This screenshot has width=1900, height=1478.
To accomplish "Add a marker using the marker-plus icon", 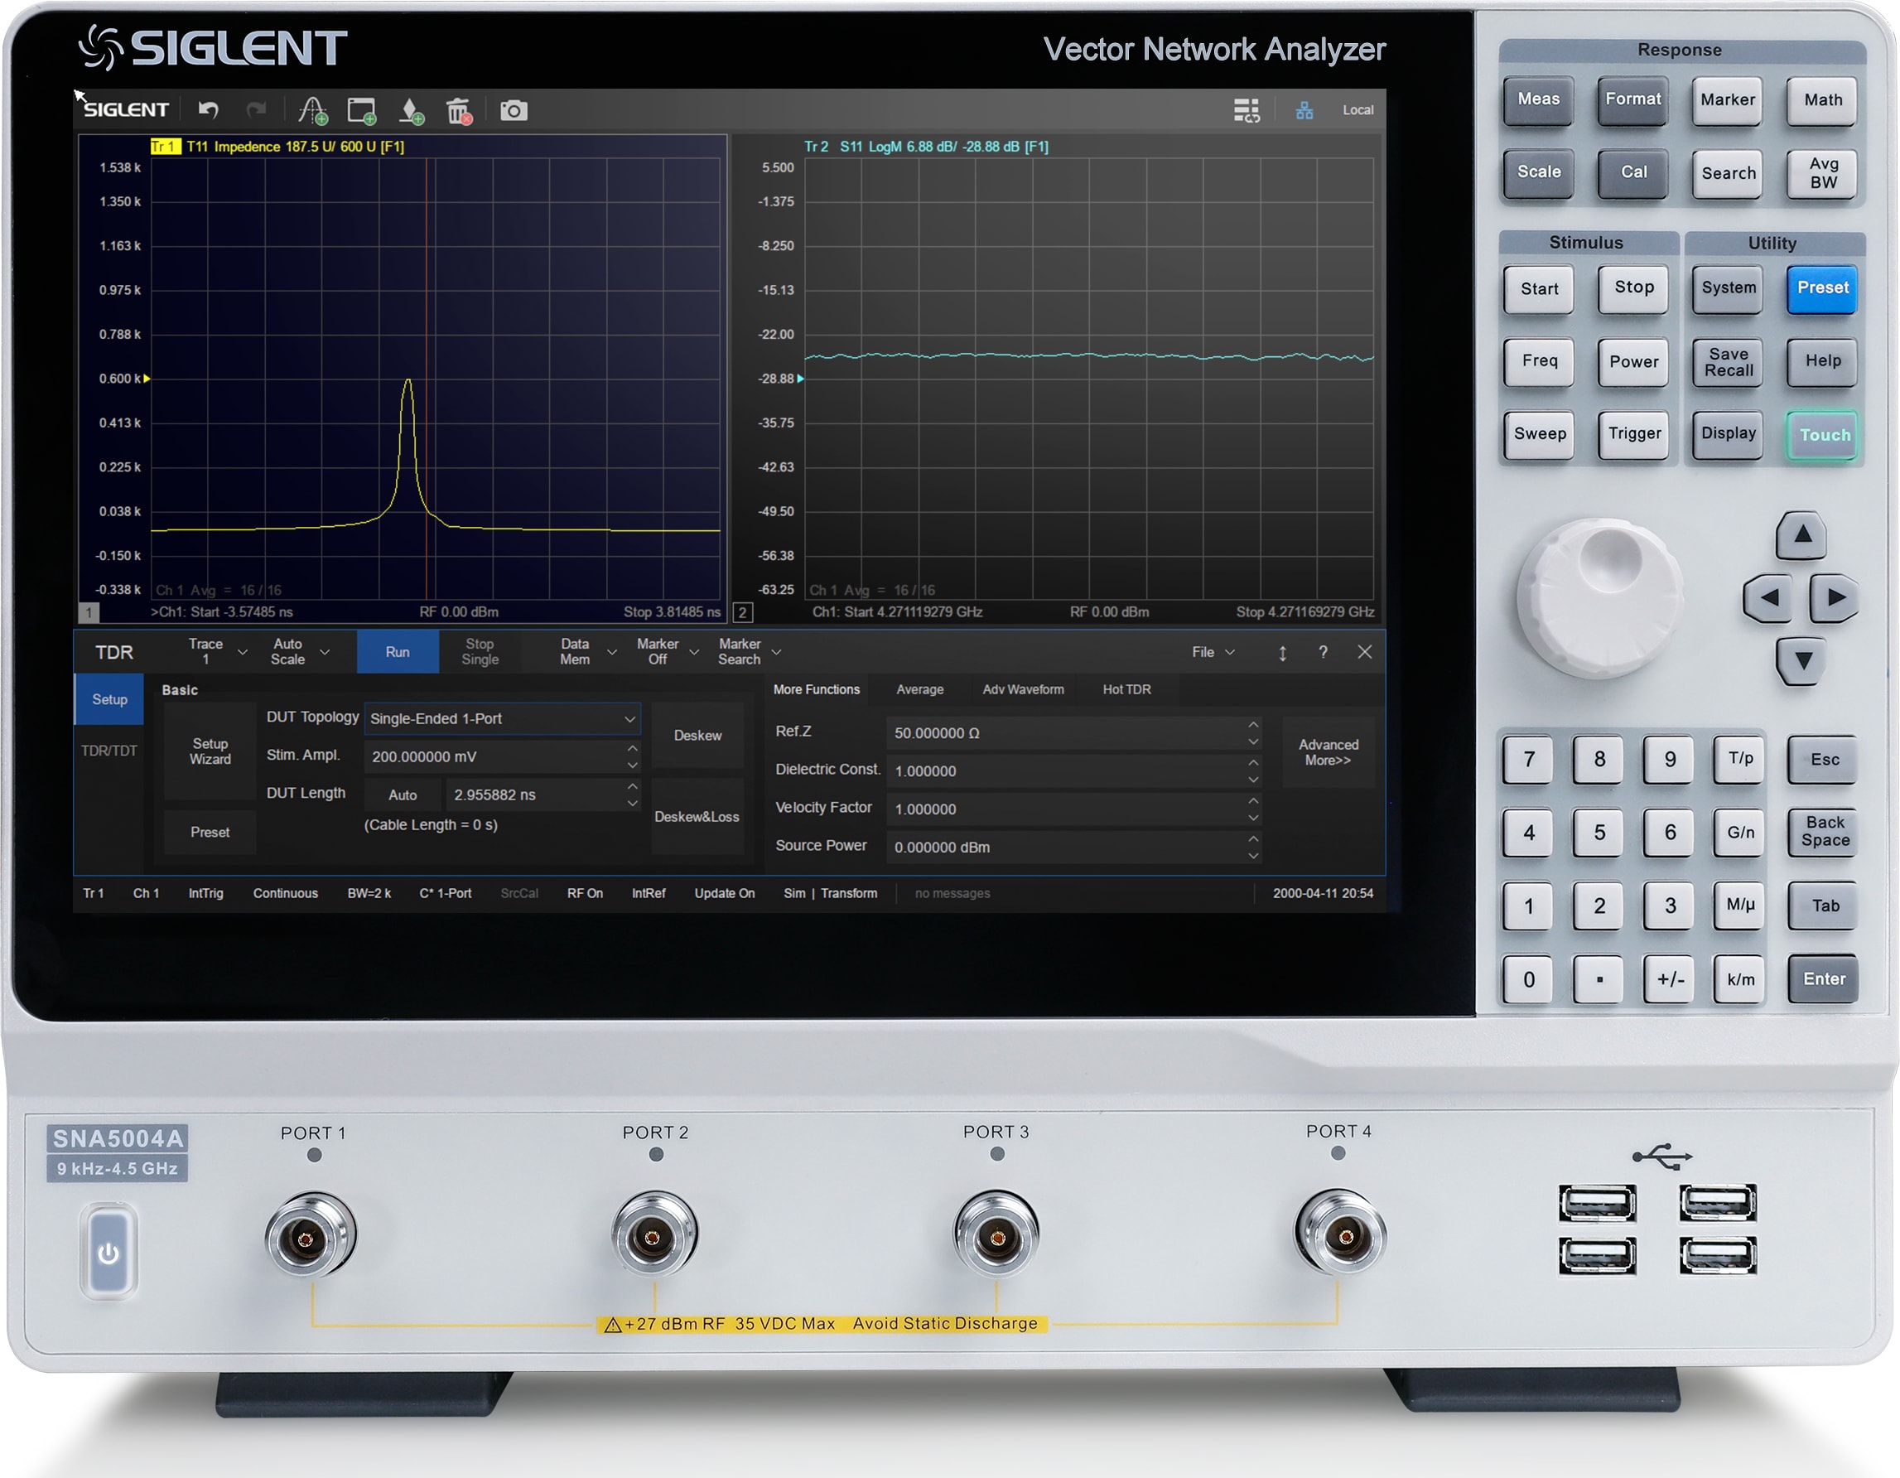I will point(411,110).
